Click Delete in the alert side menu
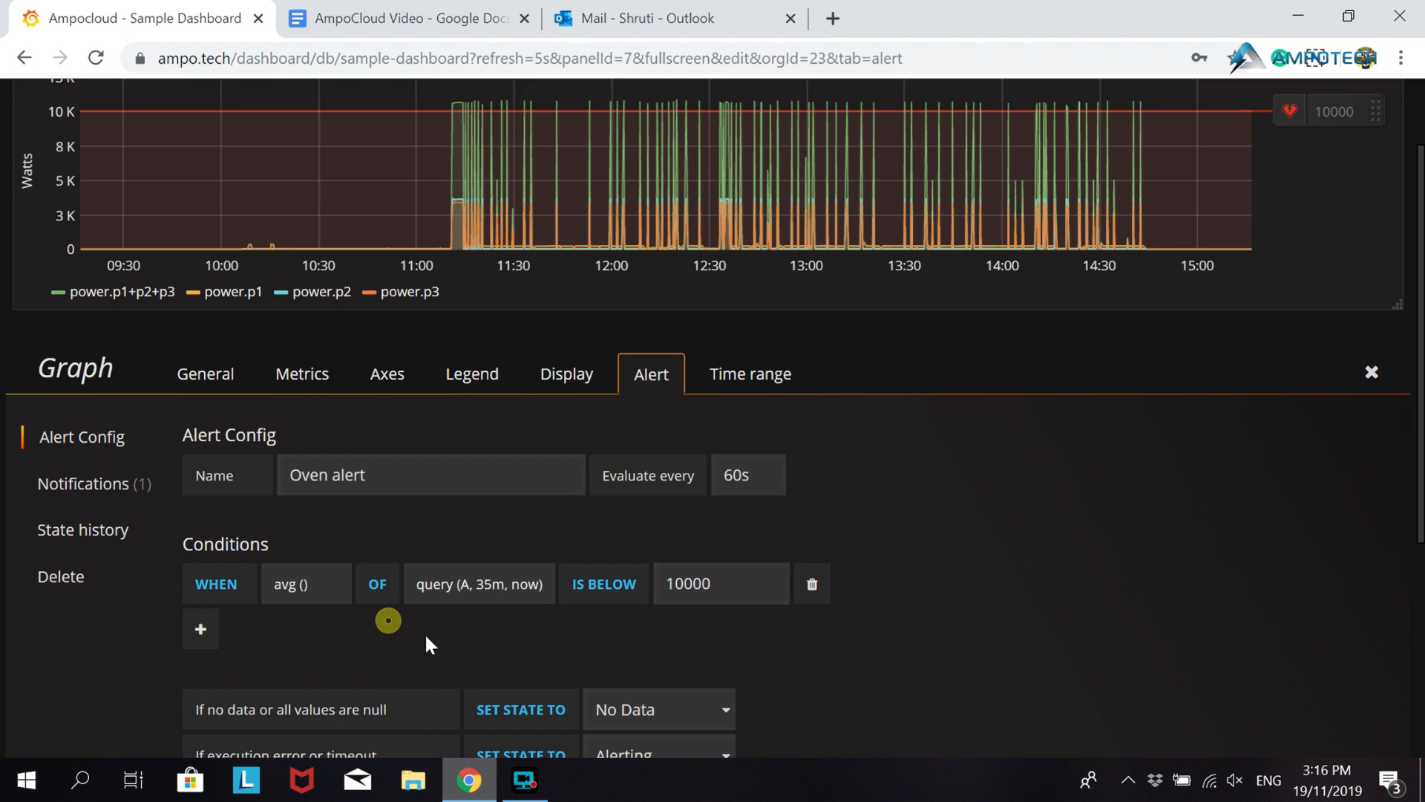1425x802 pixels. [61, 577]
